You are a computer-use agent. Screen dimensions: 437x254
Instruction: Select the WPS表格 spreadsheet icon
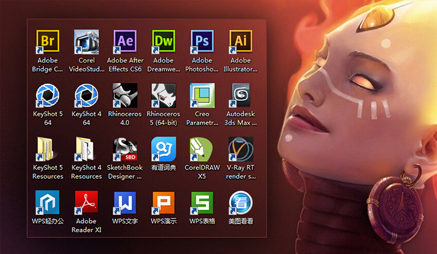[x=202, y=203]
